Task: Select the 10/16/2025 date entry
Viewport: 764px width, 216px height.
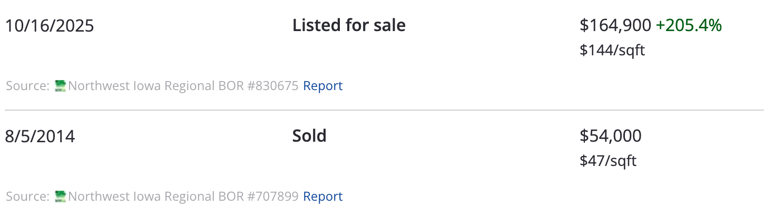Action: [x=50, y=26]
